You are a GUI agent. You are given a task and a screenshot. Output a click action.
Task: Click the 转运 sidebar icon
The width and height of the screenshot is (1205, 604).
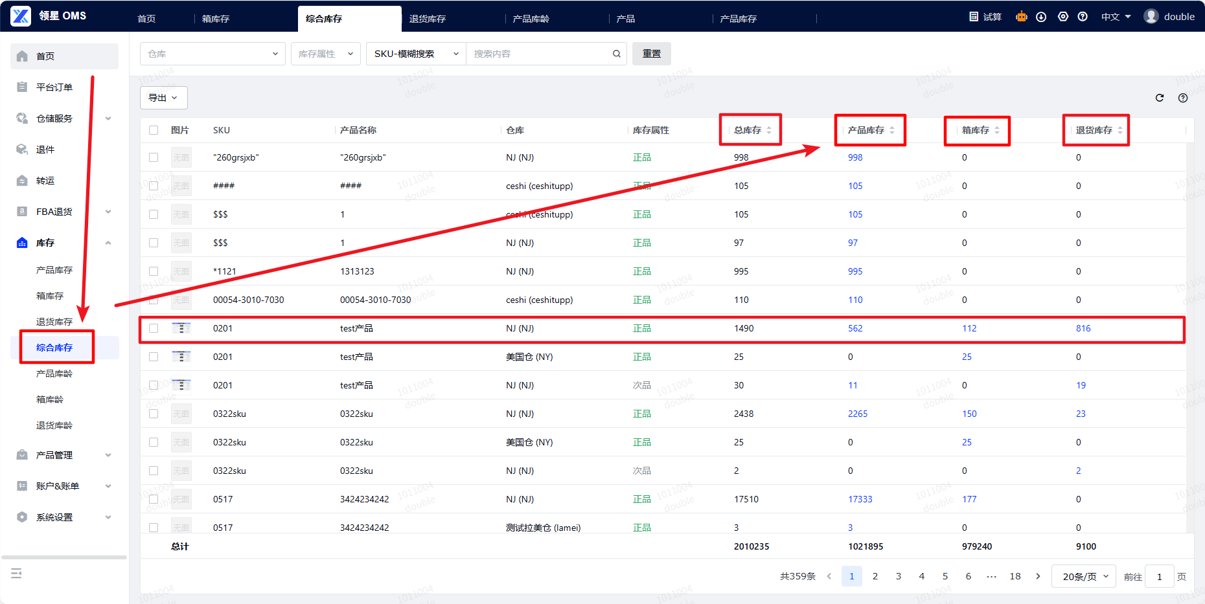(22, 181)
